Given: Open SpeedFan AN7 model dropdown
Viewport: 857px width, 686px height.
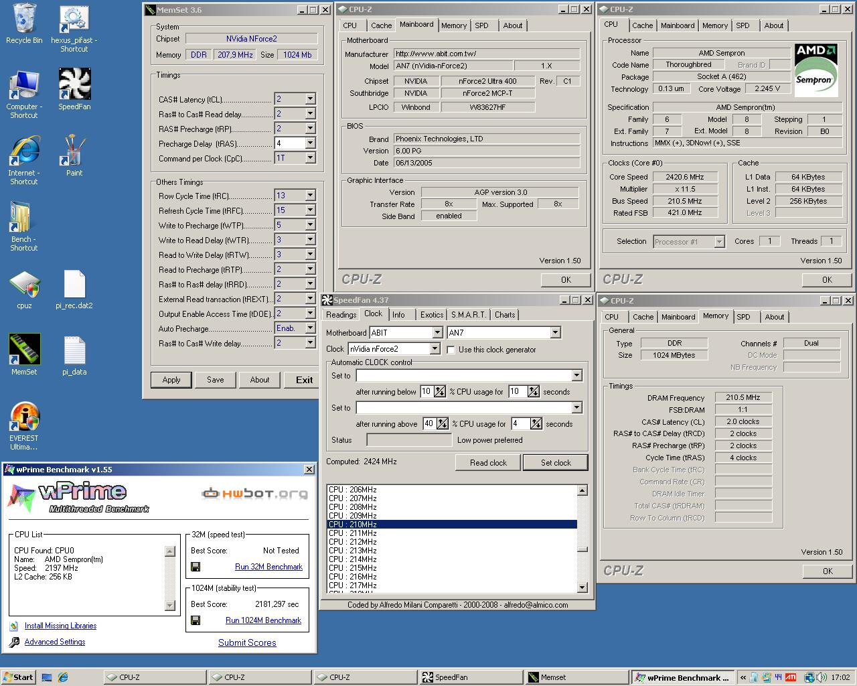Looking at the screenshot, I should [555, 333].
